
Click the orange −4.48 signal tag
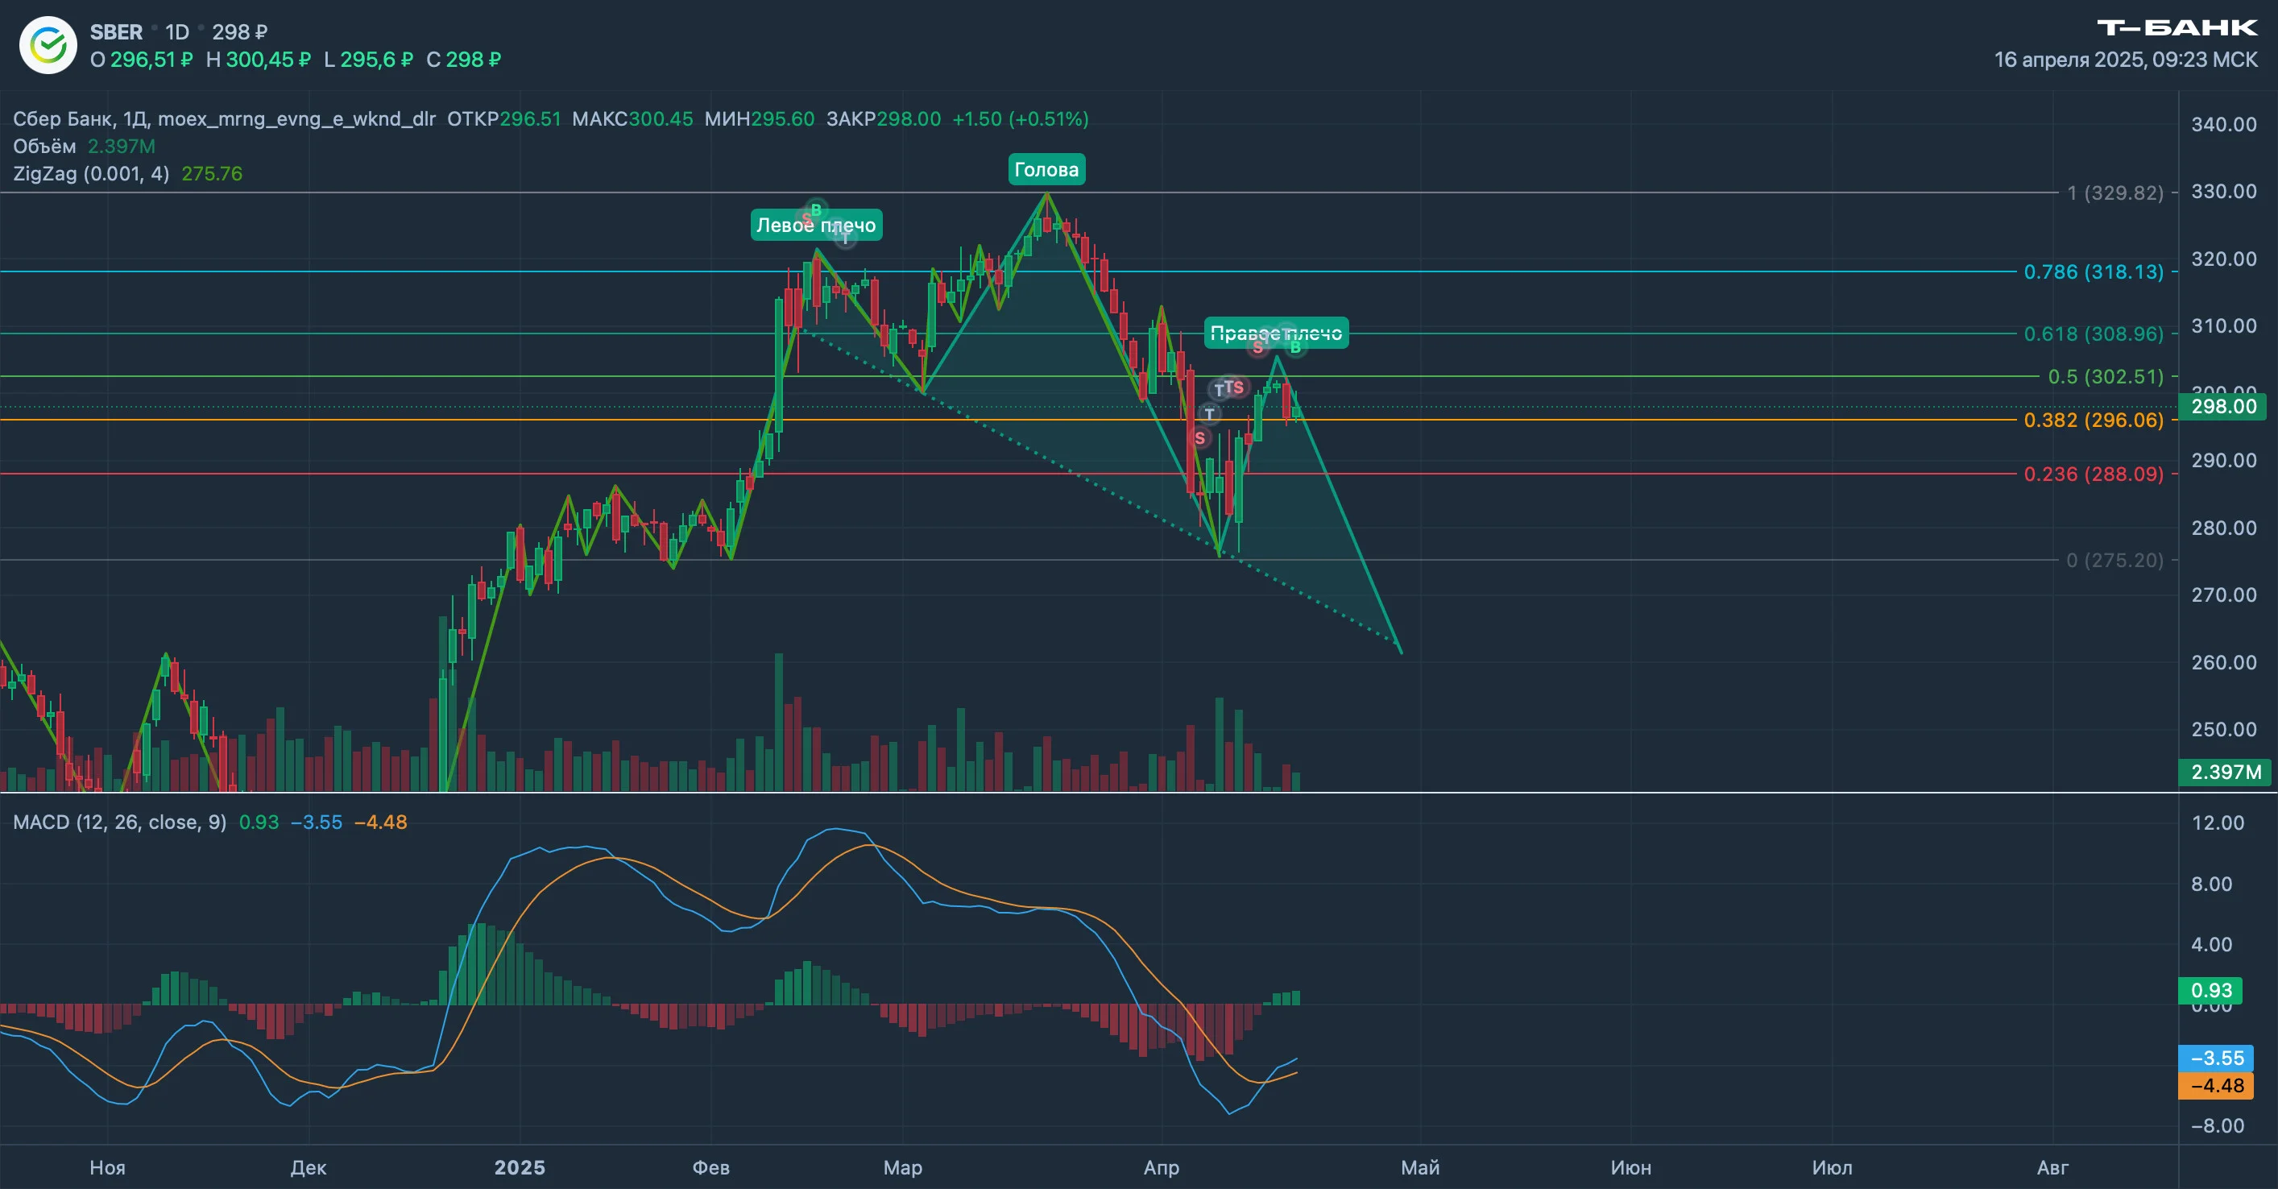[2216, 1086]
